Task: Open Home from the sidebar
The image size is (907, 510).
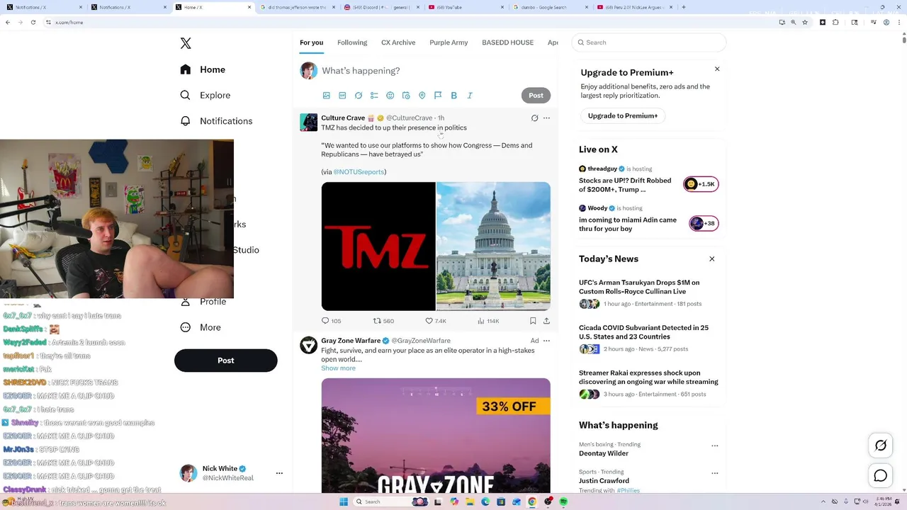Action: [203, 69]
